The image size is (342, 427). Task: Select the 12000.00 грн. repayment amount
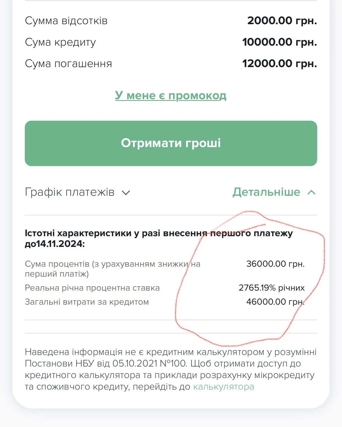(279, 64)
